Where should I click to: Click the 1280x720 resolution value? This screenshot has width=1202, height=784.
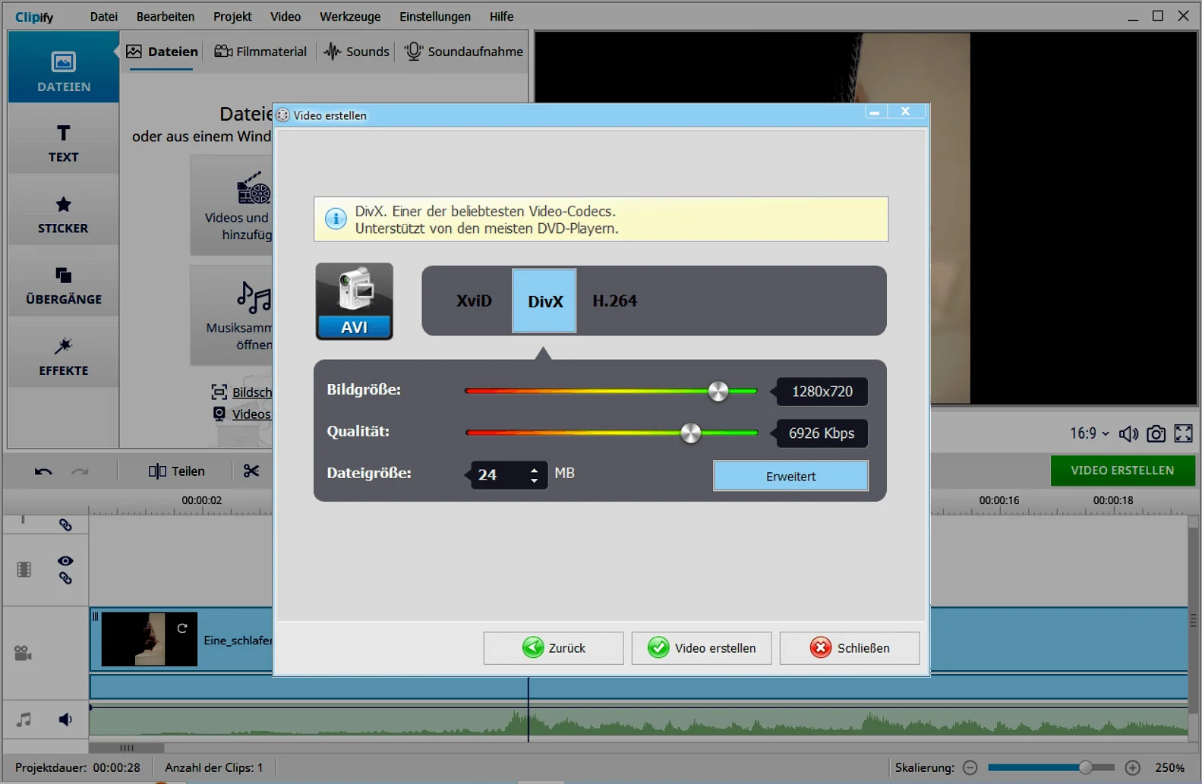[822, 392]
